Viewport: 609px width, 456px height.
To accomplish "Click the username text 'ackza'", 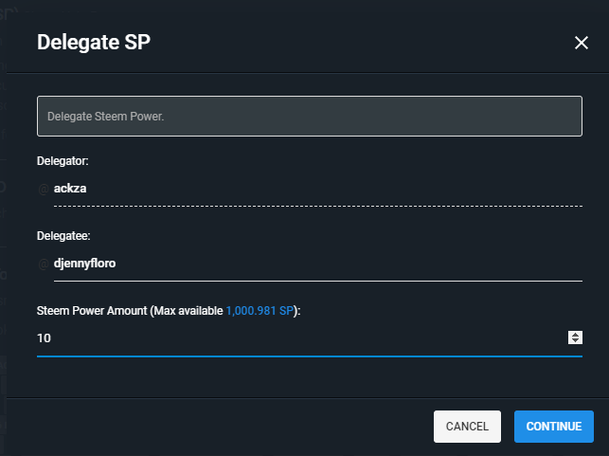I will coord(70,189).
